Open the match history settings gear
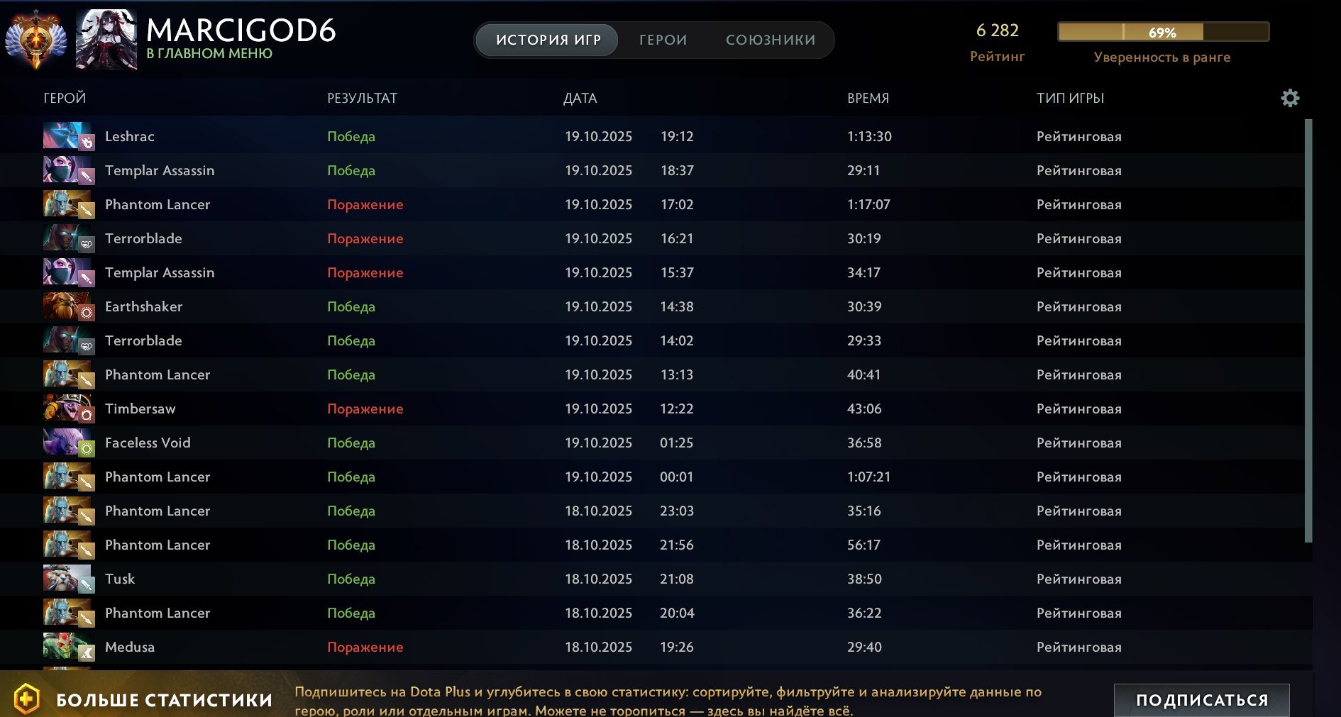Viewport: 1341px width, 717px height. (1290, 98)
